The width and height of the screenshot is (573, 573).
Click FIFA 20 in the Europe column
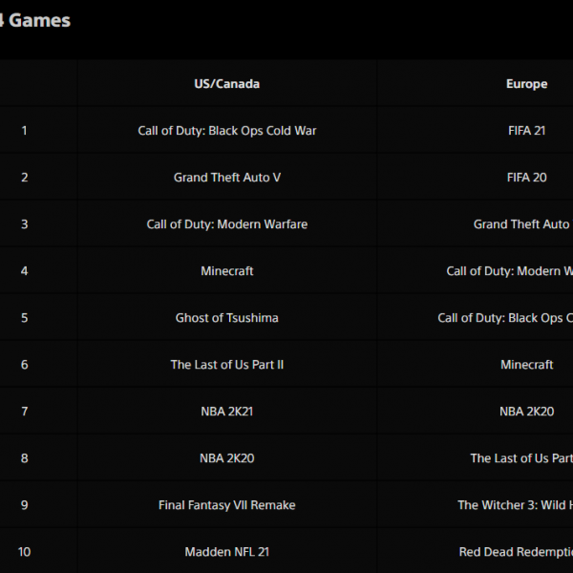click(526, 178)
